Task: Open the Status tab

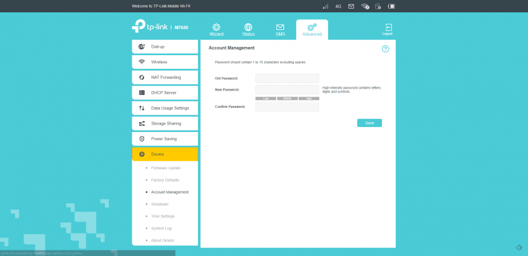Action: click(248, 30)
